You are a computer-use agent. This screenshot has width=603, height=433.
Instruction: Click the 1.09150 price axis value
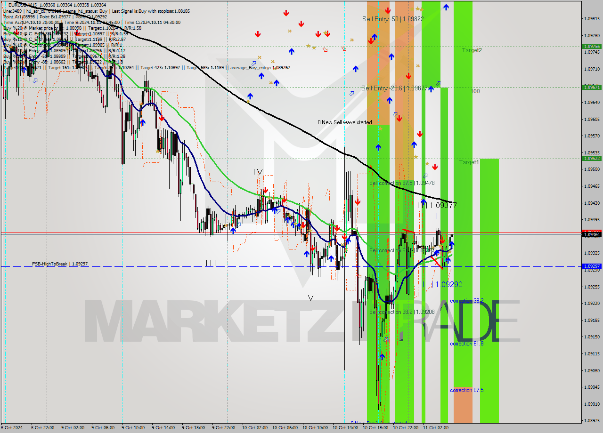point(592,337)
